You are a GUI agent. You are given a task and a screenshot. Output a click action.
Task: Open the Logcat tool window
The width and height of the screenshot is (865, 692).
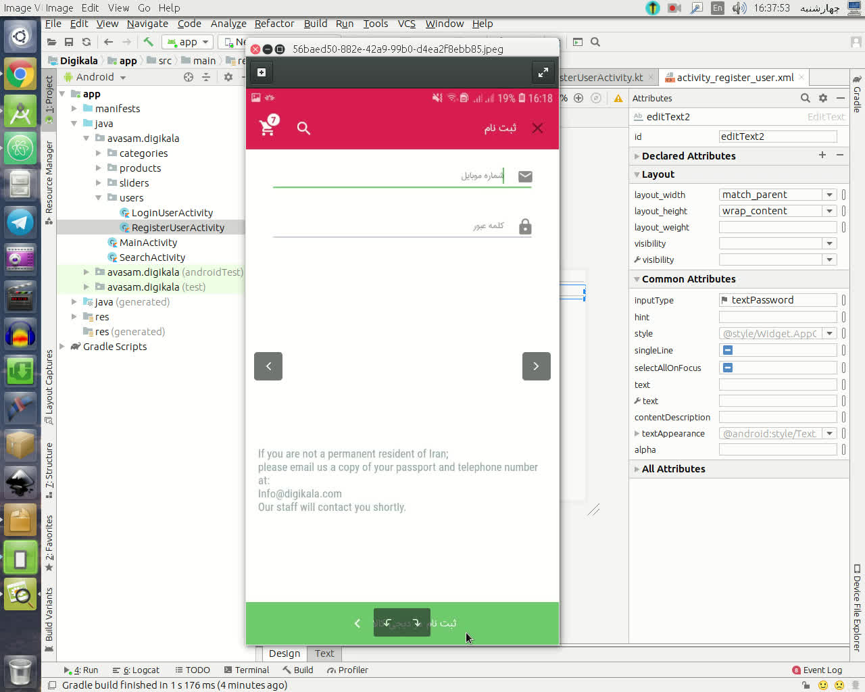pyautogui.click(x=136, y=670)
